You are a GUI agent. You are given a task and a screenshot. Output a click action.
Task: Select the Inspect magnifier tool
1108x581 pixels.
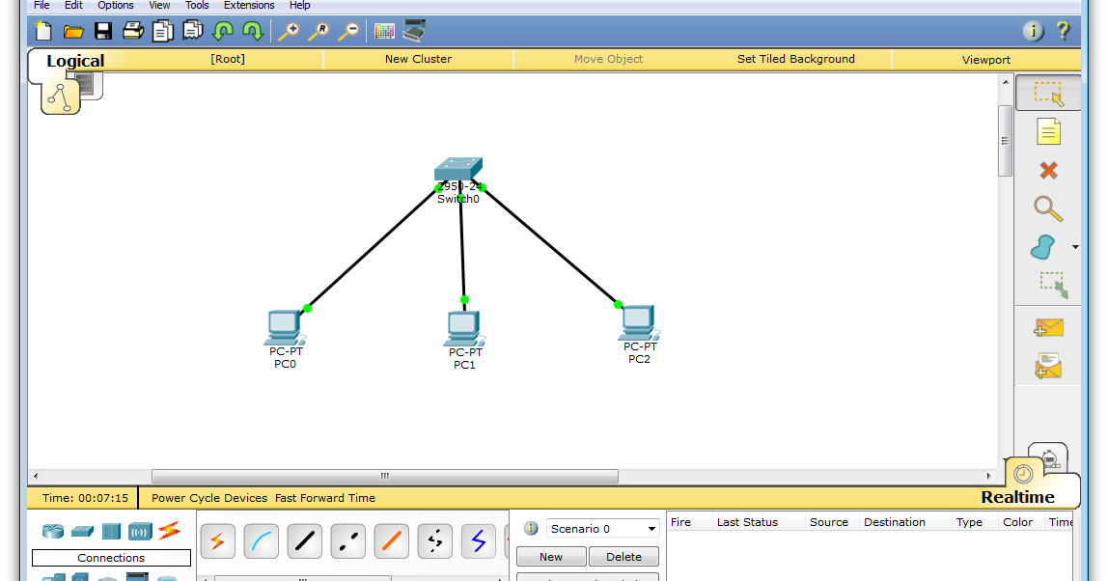coord(1047,208)
